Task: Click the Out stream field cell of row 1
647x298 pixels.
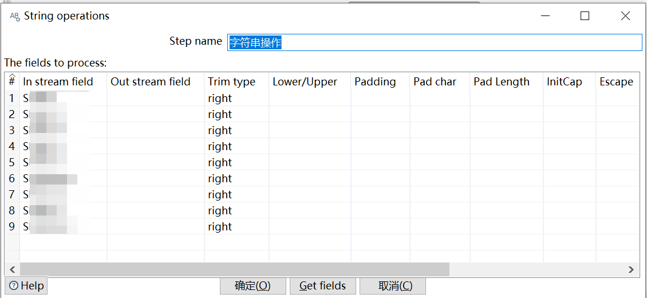Action: click(156, 98)
